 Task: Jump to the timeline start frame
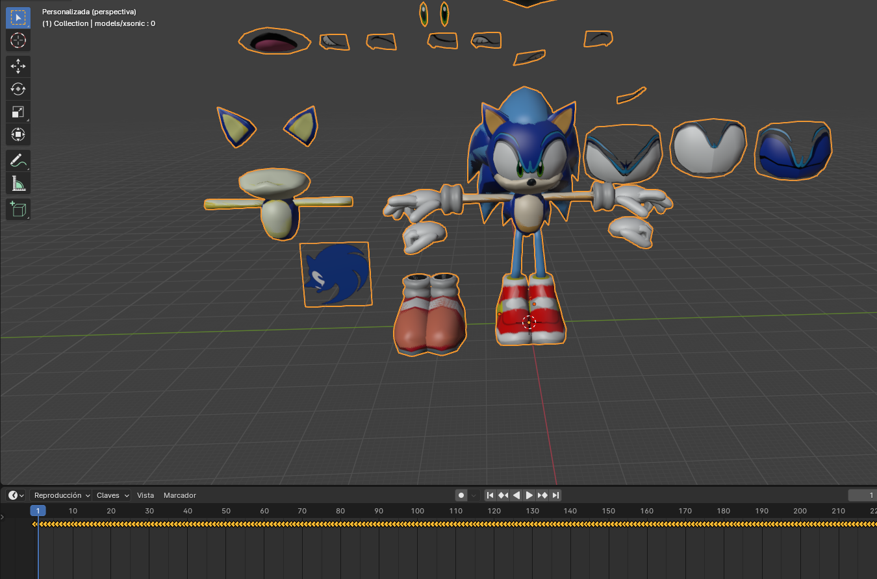pyautogui.click(x=490, y=495)
